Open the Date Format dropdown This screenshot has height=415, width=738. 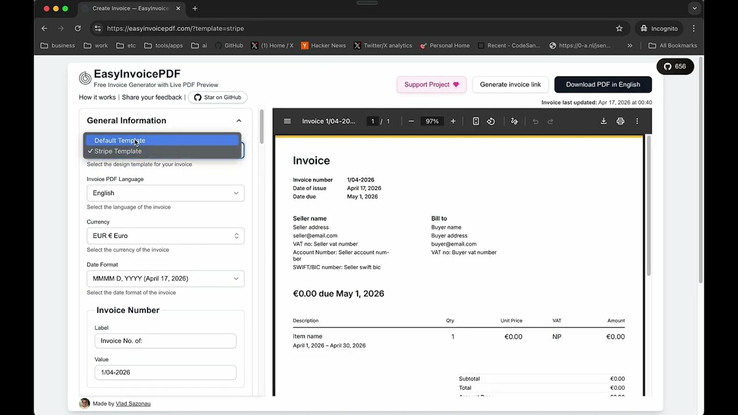click(165, 279)
